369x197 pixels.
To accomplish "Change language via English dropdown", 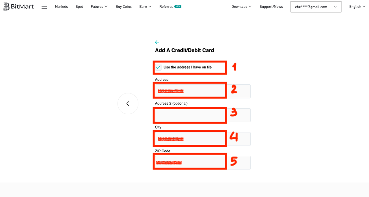I will [x=357, y=7].
